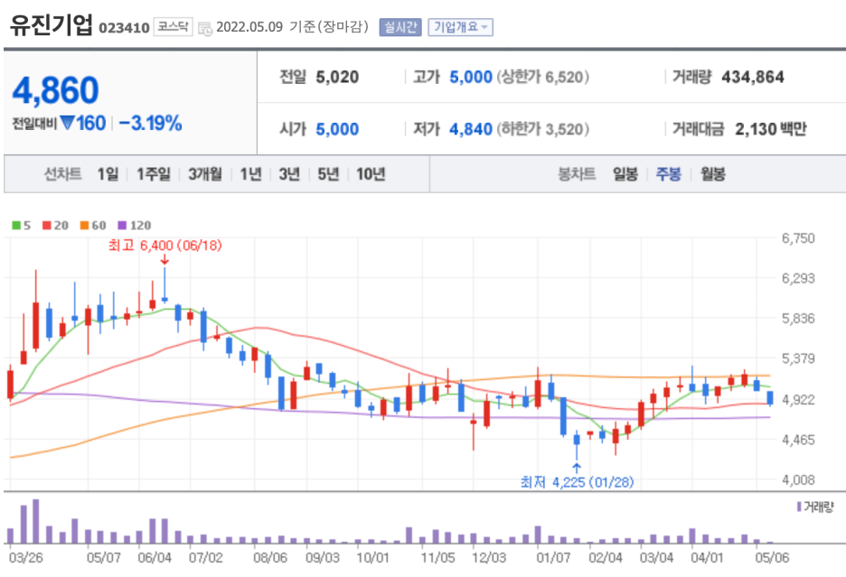The image size is (846, 577).
Task: Click the current price 4,860
Action: (x=55, y=89)
